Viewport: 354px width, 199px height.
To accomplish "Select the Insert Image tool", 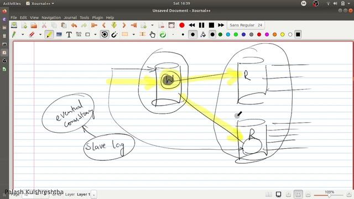I will tap(59, 34).
